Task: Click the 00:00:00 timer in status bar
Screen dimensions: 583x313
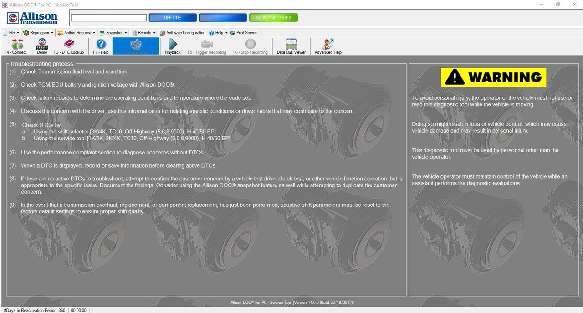Action: click(x=79, y=310)
